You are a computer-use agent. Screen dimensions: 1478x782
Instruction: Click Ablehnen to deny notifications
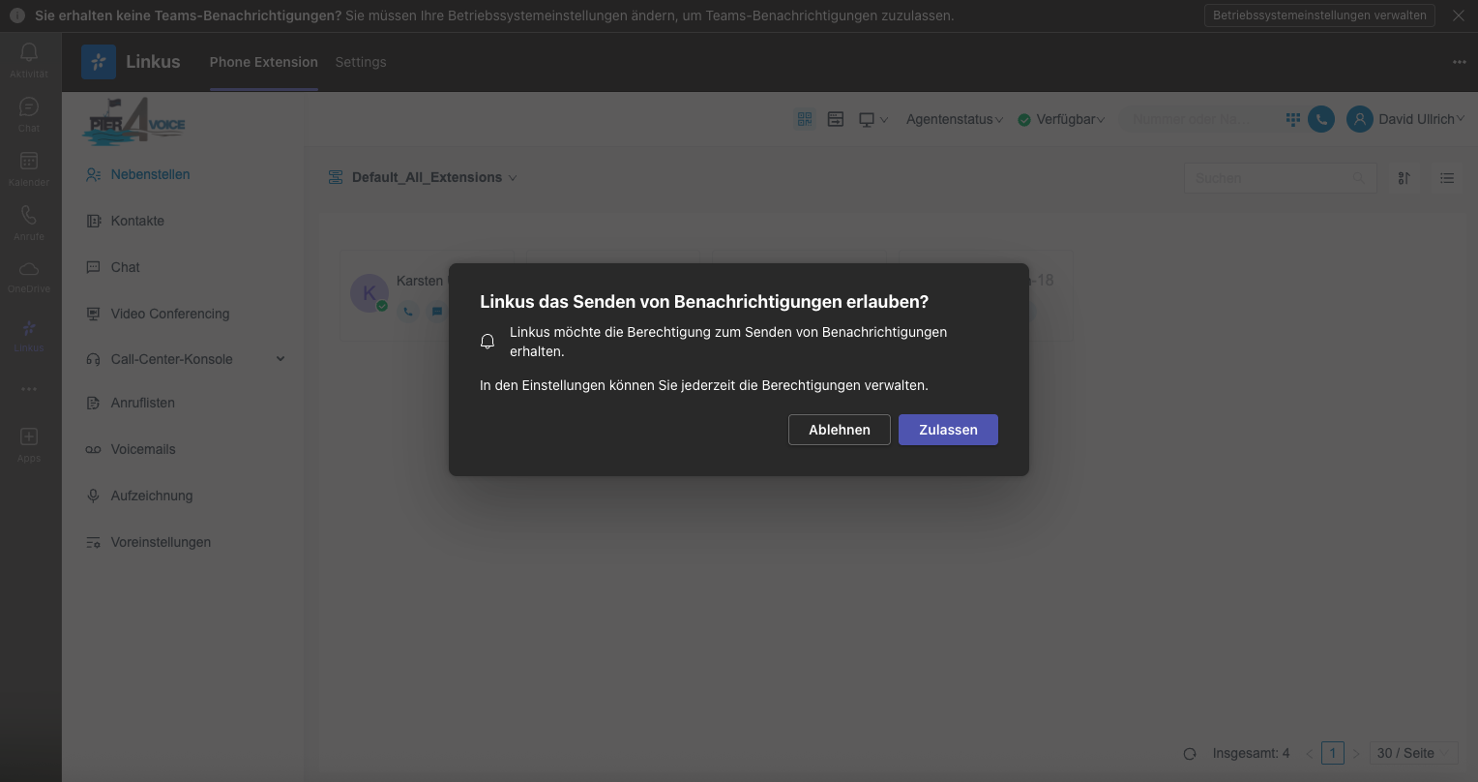click(839, 430)
